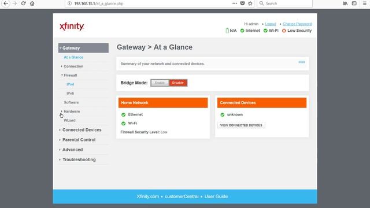Open the Xfinity.com footer link
Image resolution: width=370 pixels, height=208 pixels.
148,196
